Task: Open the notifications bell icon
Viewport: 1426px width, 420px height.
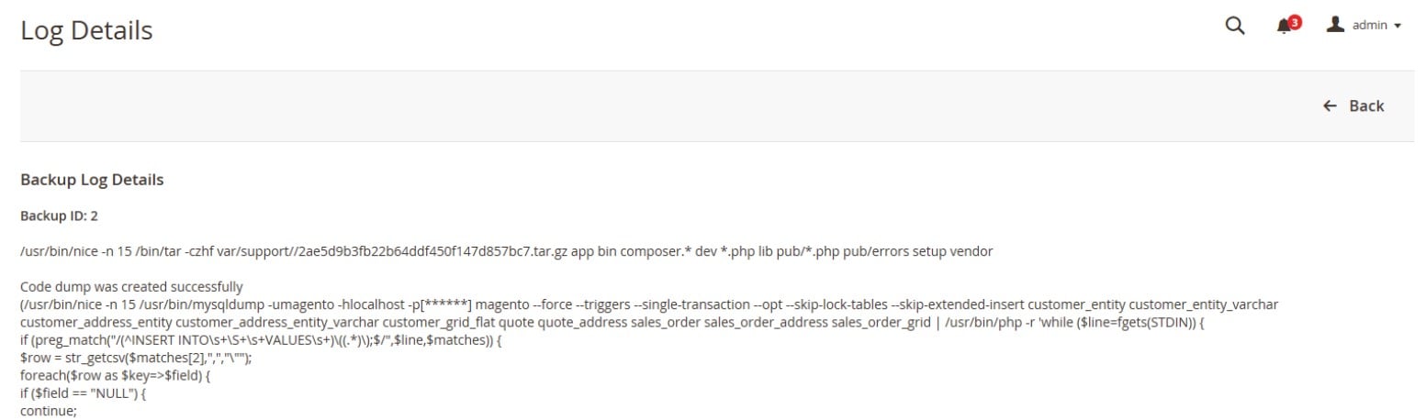Action: tap(1285, 28)
